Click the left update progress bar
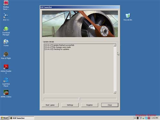 tap(61, 99)
